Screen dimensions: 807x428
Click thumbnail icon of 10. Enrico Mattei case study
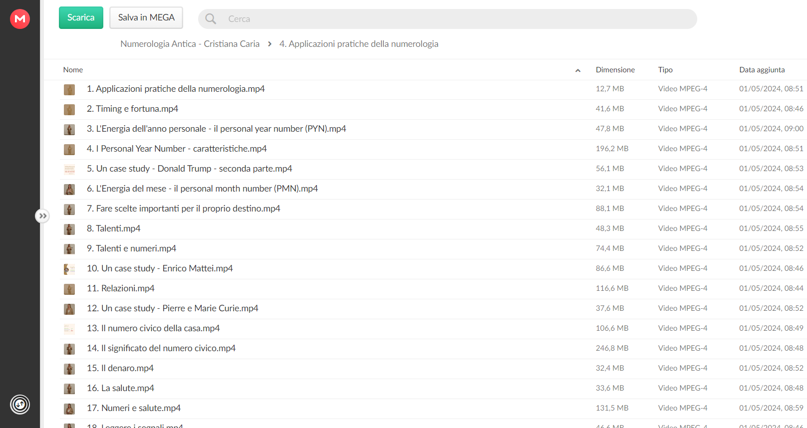pos(69,269)
